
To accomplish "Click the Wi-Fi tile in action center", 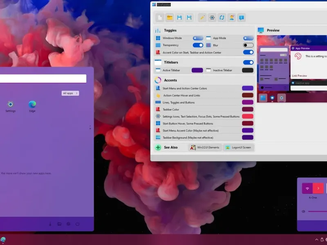I will tap(307, 188).
